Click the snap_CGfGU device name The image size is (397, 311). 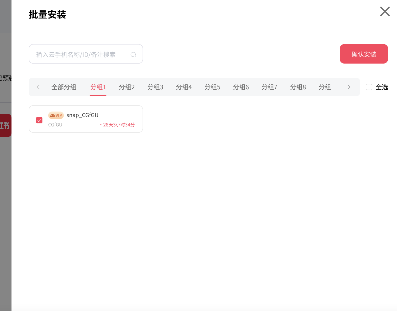pos(82,115)
